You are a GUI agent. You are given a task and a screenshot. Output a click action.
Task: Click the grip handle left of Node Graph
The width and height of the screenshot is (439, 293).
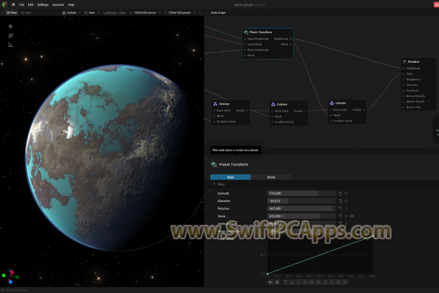tap(207, 13)
